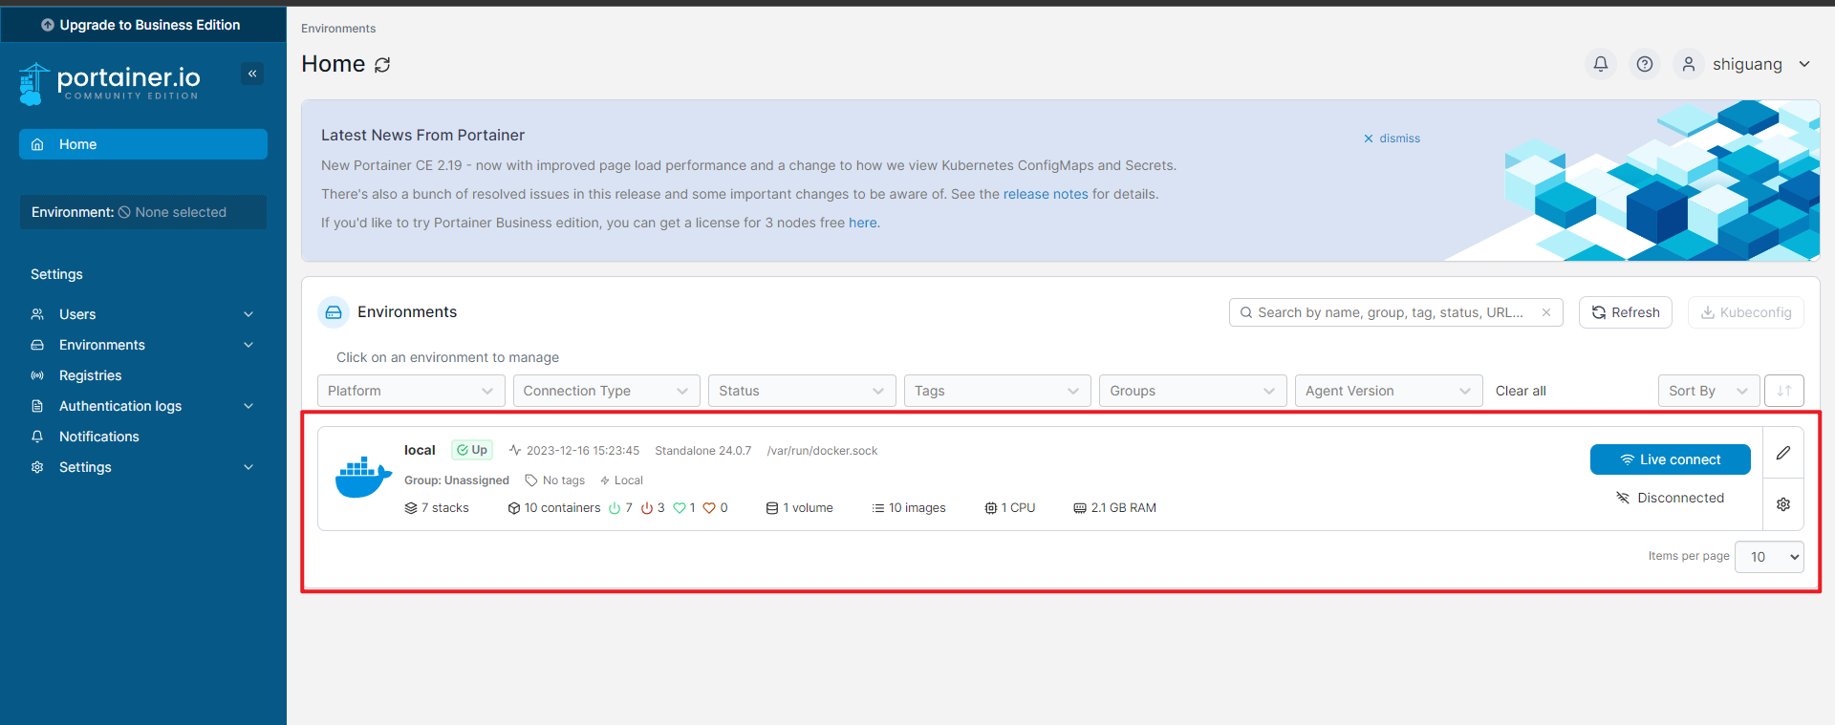Click the CPU chip icon

[x=991, y=508]
